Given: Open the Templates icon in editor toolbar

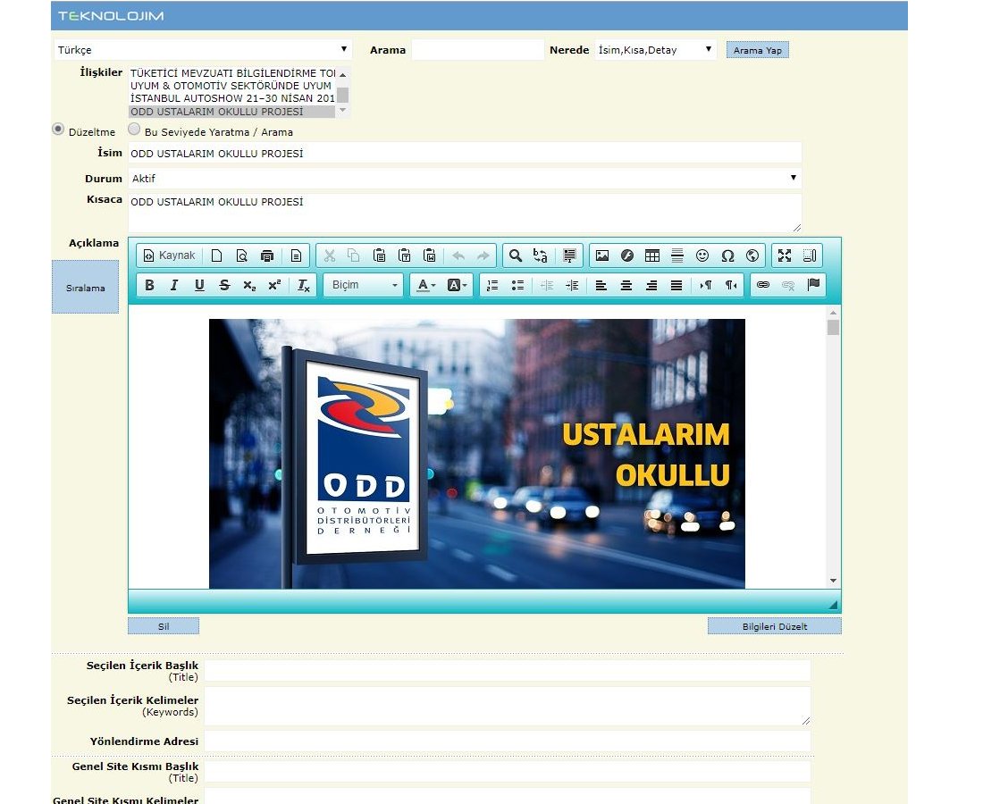Looking at the screenshot, I should 296,255.
